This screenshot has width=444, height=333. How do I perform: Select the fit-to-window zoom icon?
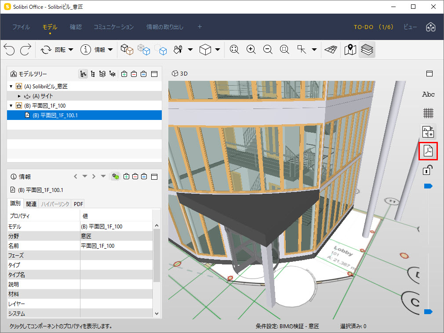[x=234, y=50]
